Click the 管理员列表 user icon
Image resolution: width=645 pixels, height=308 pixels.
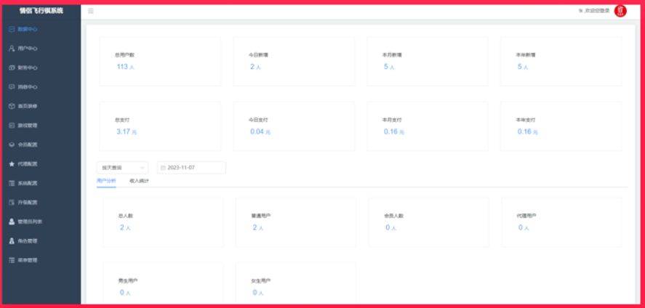12,221
